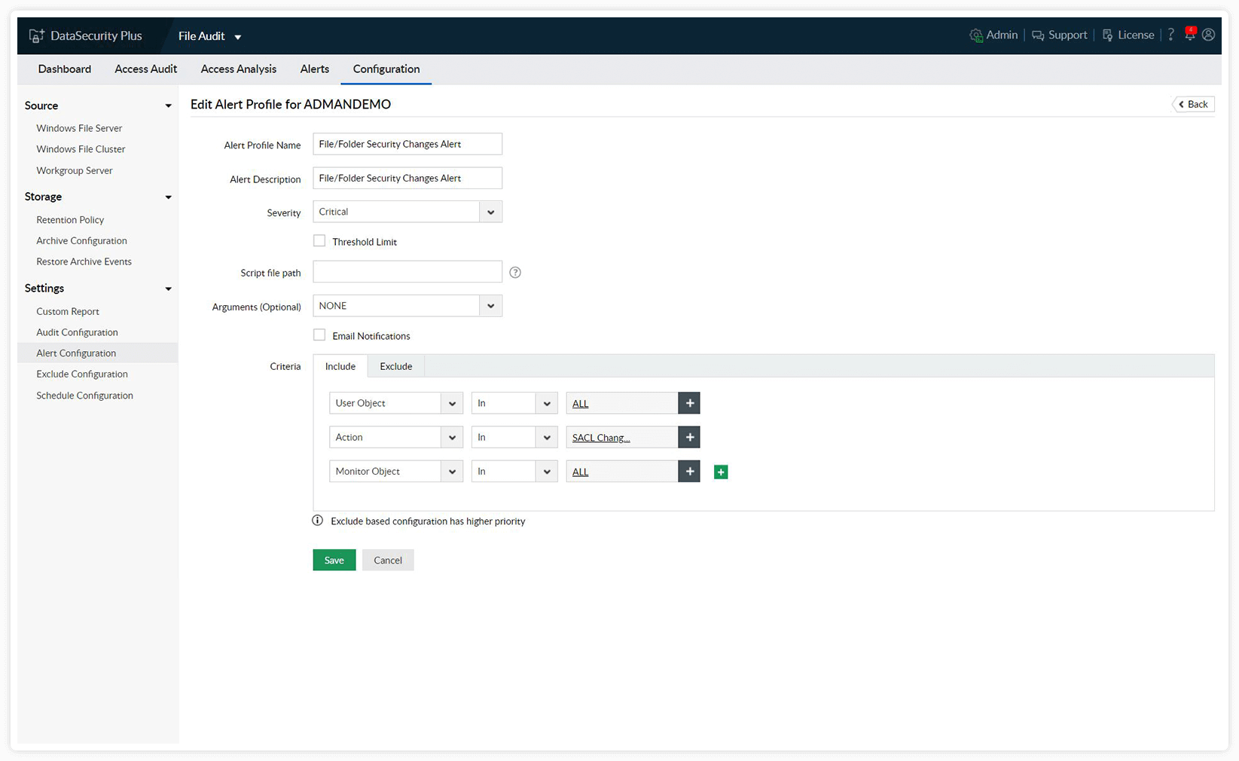Open the User Object criteria dropdown

pyautogui.click(x=396, y=403)
